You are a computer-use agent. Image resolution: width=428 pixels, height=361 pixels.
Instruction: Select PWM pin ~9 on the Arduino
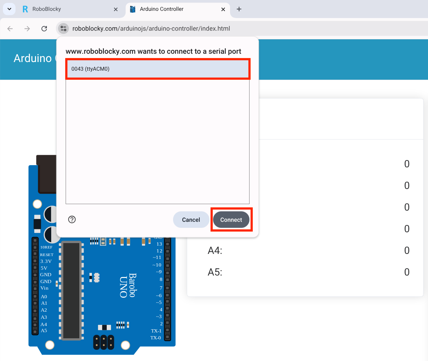(167, 272)
